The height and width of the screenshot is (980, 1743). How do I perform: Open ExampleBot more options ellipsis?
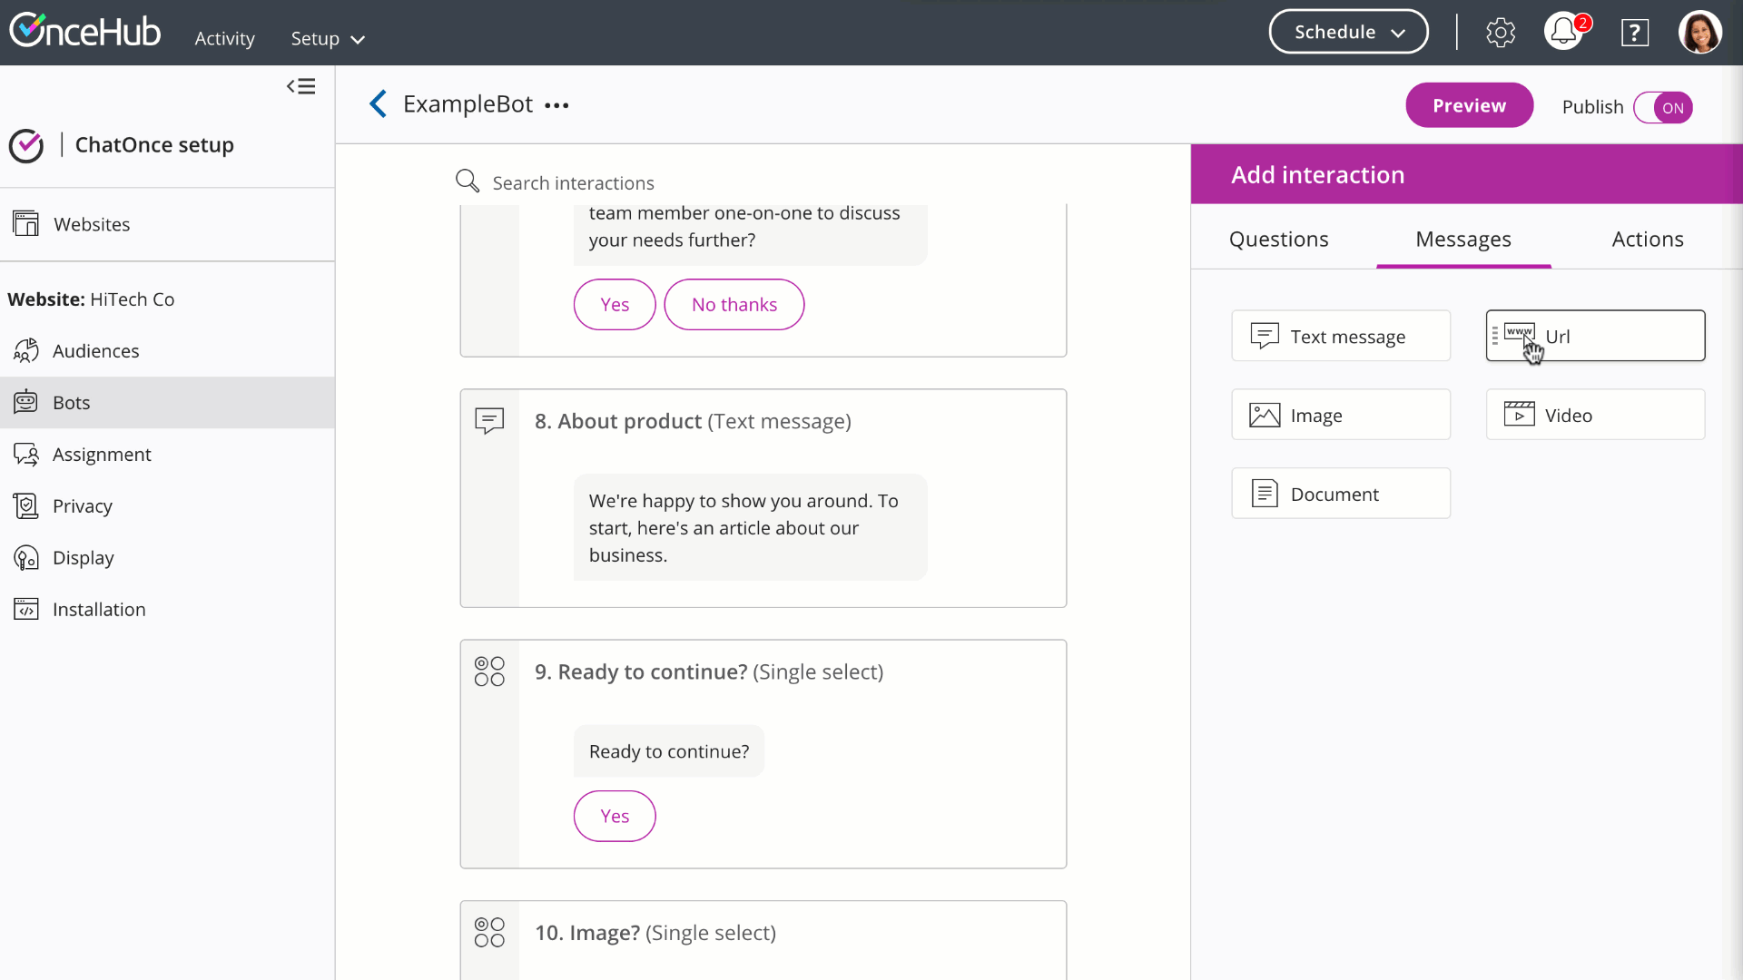[x=556, y=105]
